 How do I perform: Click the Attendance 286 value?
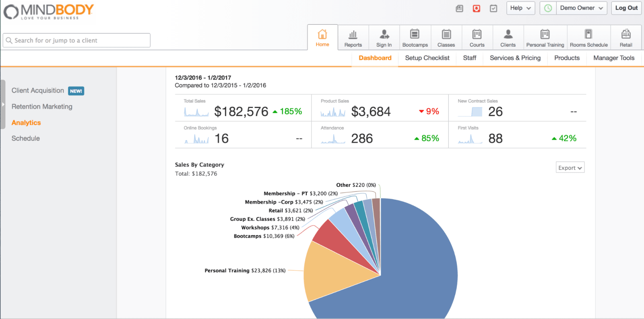click(362, 139)
